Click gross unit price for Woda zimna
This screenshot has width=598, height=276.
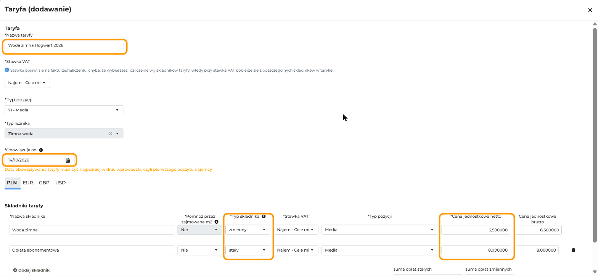coord(539,230)
